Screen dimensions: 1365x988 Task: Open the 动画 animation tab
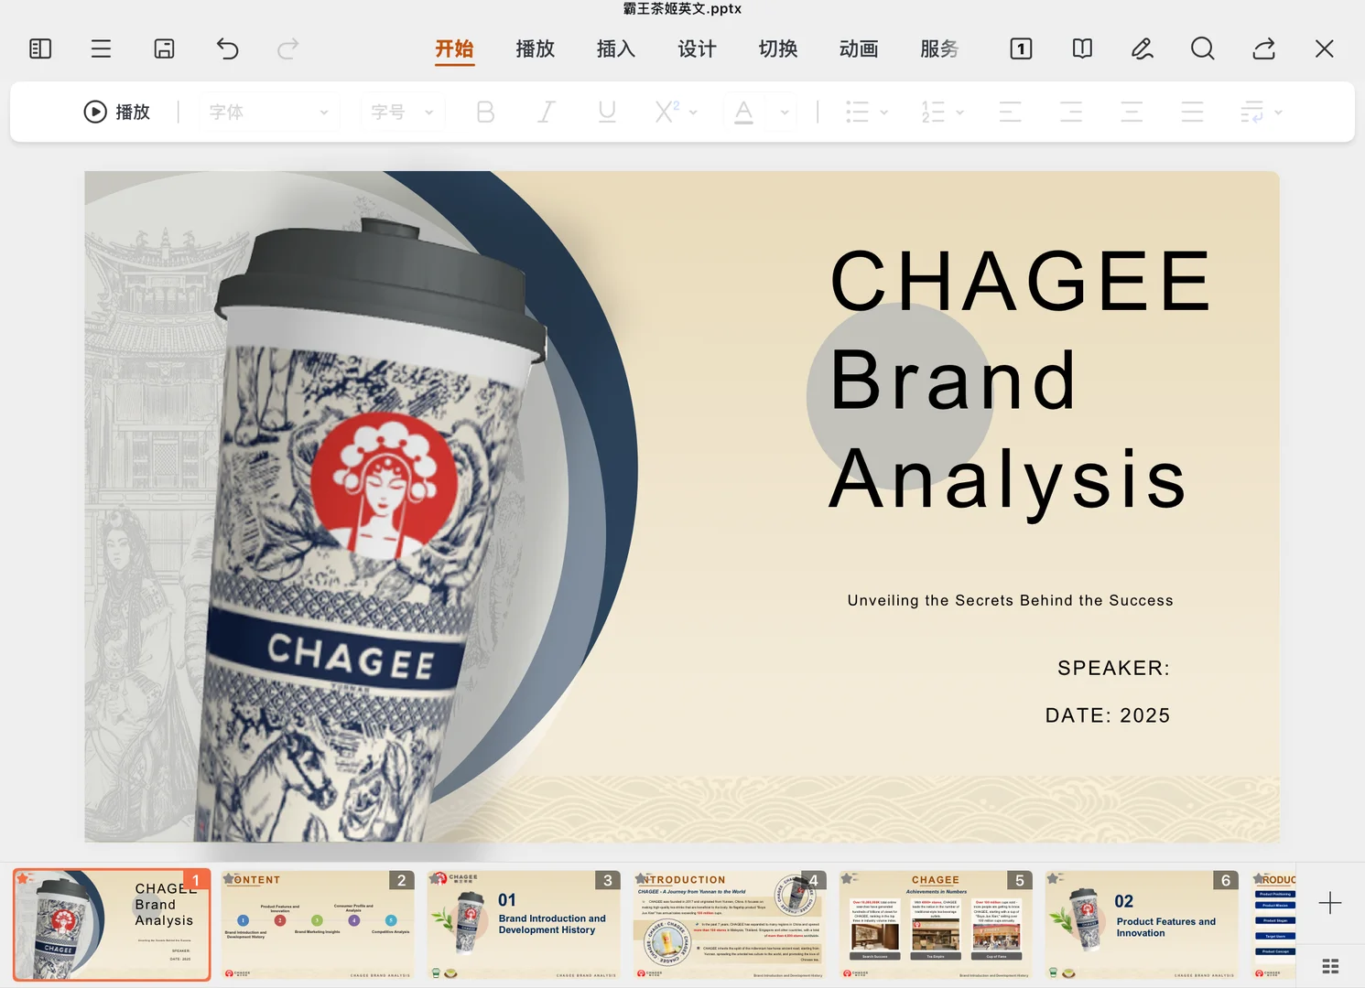click(859, 48)
